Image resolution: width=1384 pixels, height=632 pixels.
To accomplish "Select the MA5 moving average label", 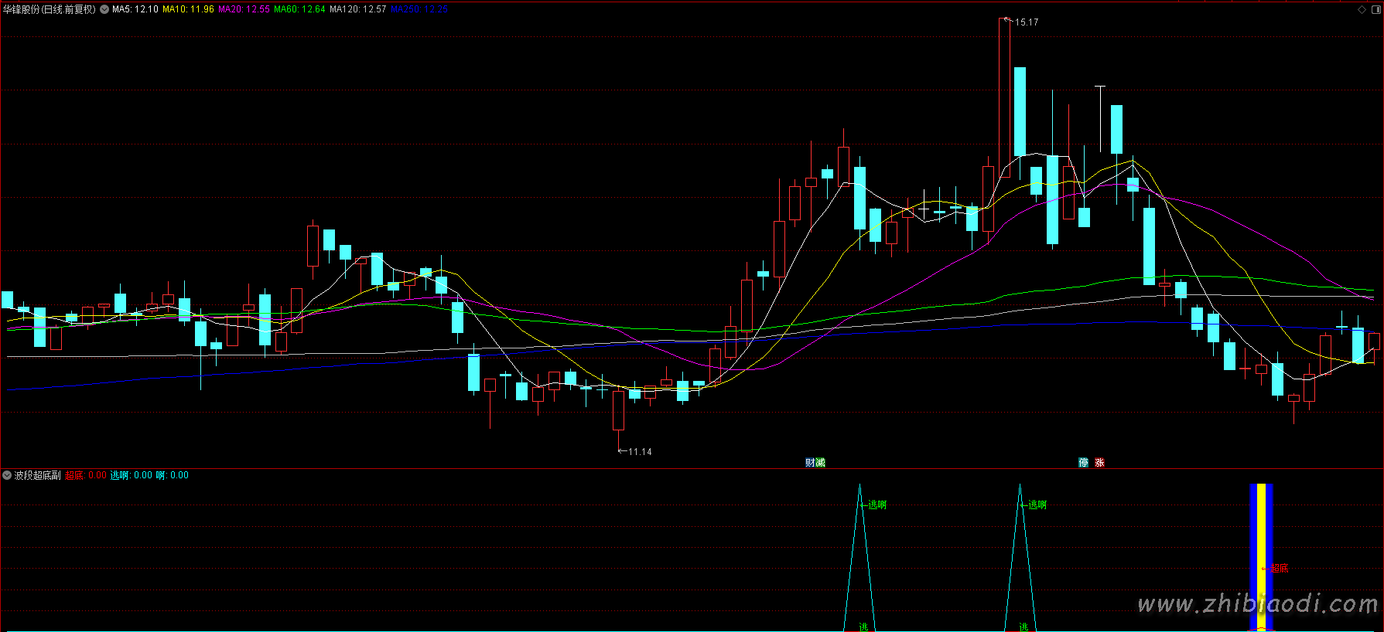I will tap(135, 9).
